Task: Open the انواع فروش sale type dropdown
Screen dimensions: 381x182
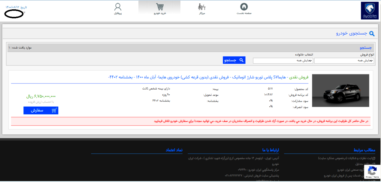Action: click(344, 61)
